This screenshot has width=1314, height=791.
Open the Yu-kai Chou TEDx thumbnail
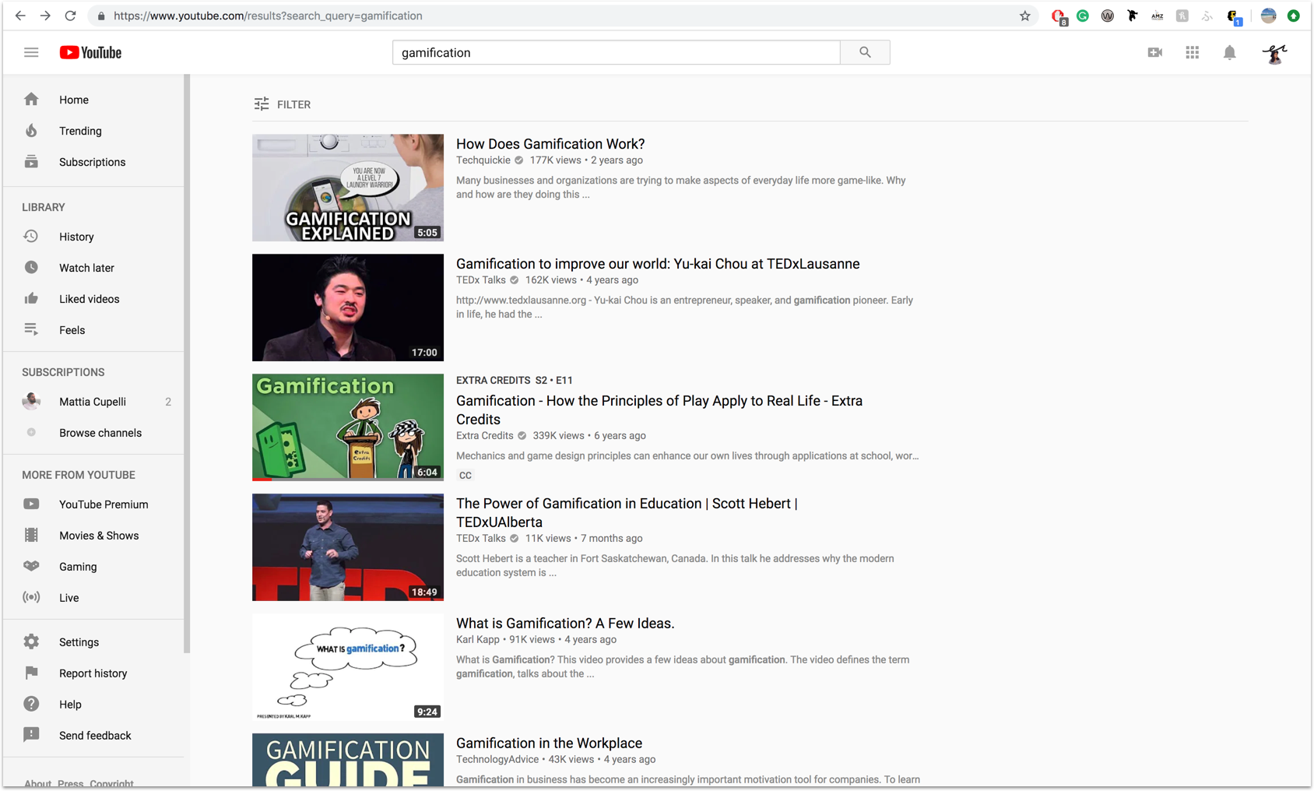348,308
